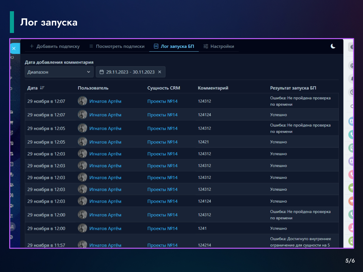Click comment 124312 in the 12:07 row
This screenshot has width=363, height=272.
point(205,101)
